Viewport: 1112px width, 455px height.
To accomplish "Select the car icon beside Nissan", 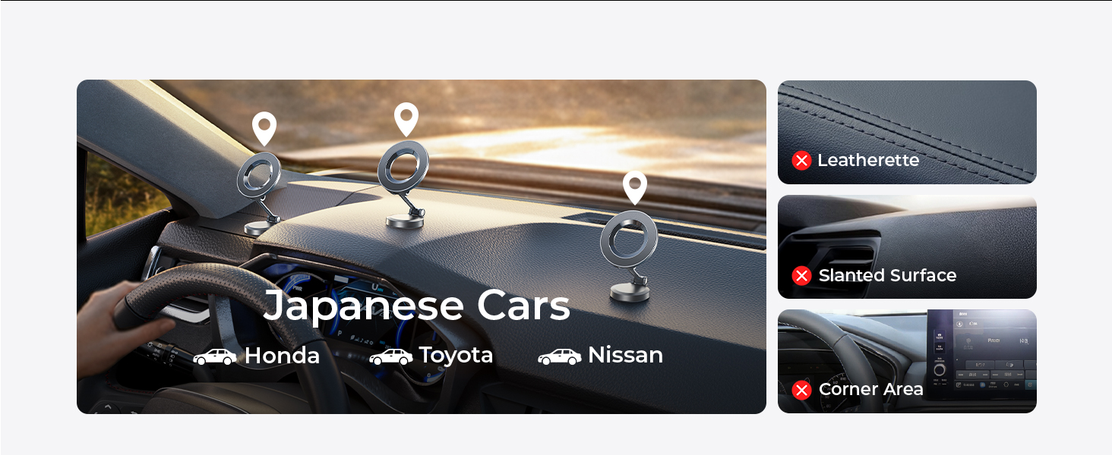I will pyautogui.click(x=560, y=356).
